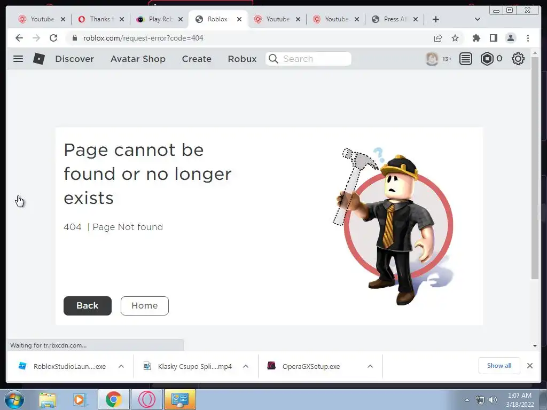Open the Chrome profile icon
547x410 pixels.
[510, 38]
